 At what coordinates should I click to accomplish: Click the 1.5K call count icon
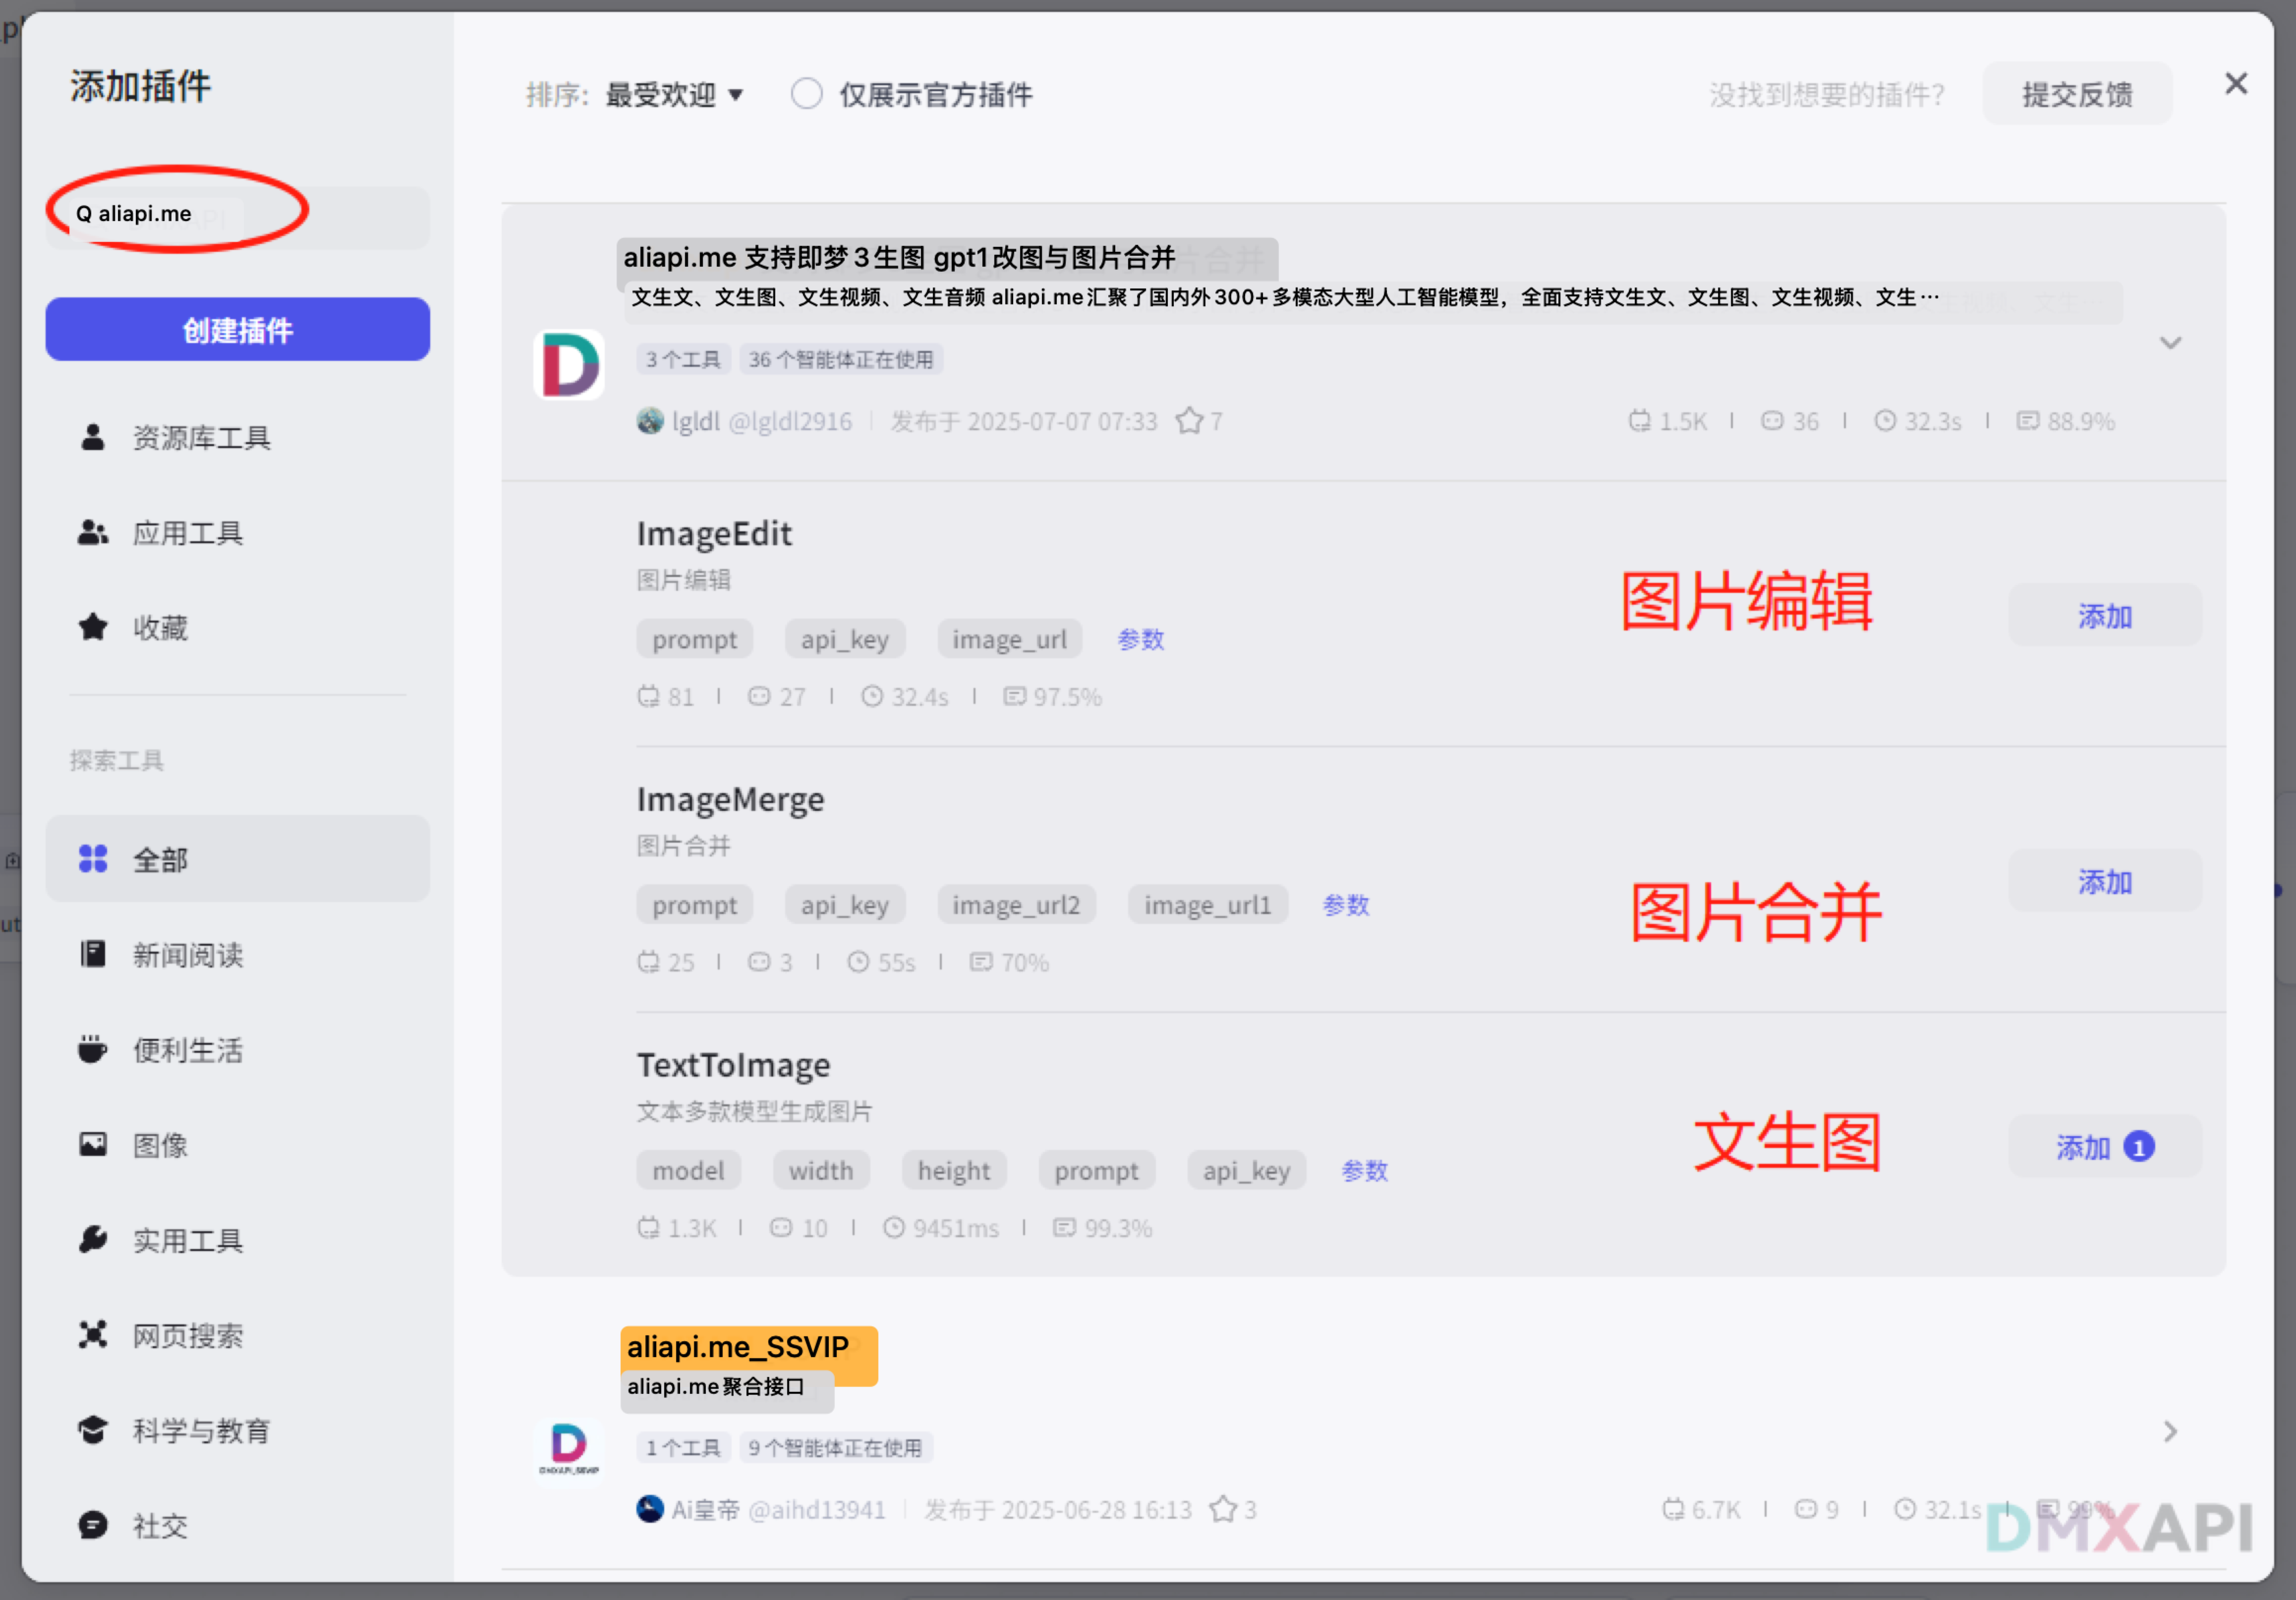[1639, 421]
